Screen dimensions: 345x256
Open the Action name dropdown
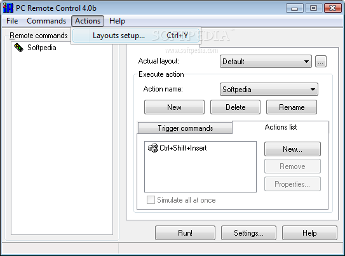pyautogui.click(x=269, y=90)
